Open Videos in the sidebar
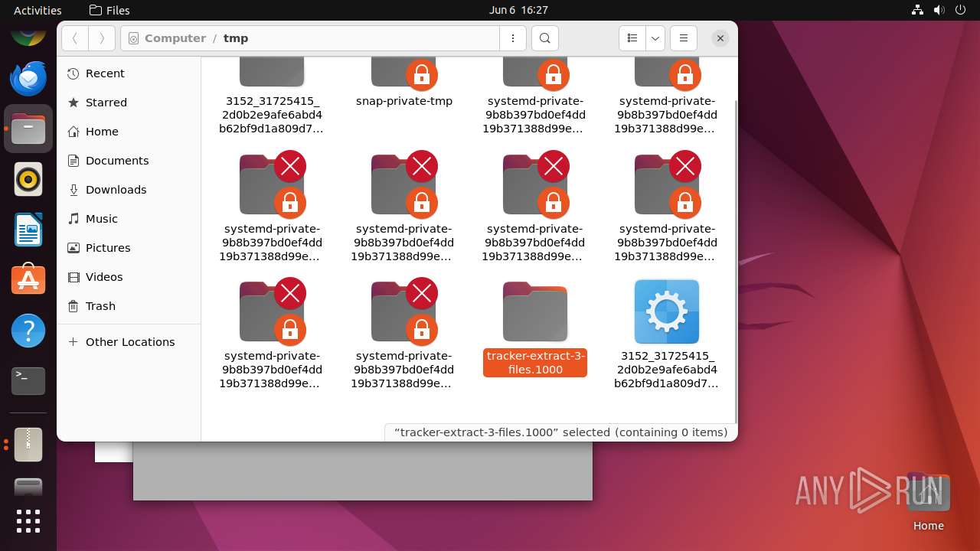This screenshot has width=980, height=551. click(x=129, y=277)
